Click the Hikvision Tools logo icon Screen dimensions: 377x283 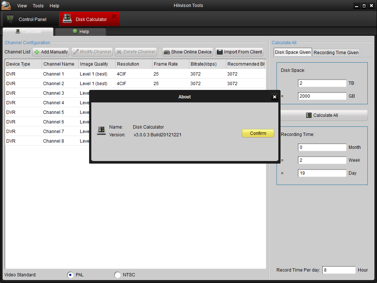6,5
